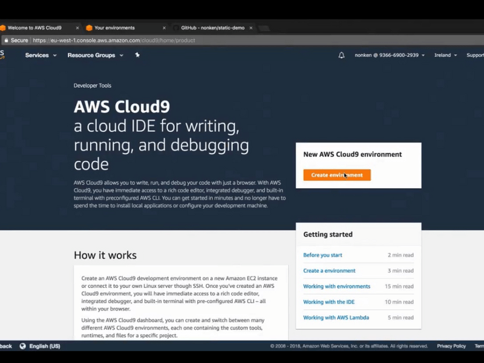Click the browser address bar URL

(x=114, y=41)
